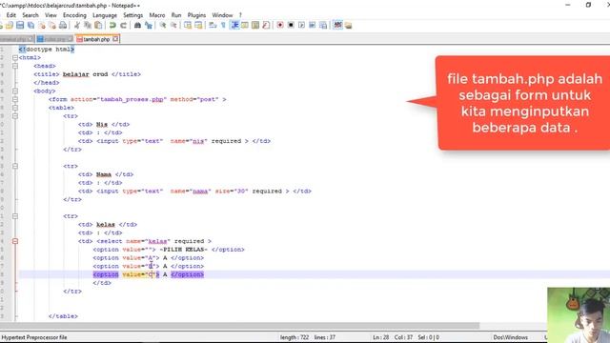
Task: Undo the last edit with the green arrow icon
Action: click(x=112, y=26)
